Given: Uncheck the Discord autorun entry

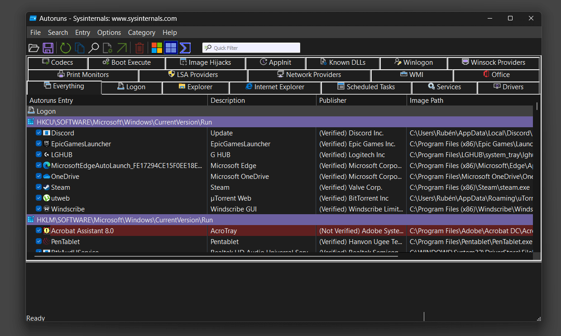Looking at the screenshot, I should coord(39,133).
